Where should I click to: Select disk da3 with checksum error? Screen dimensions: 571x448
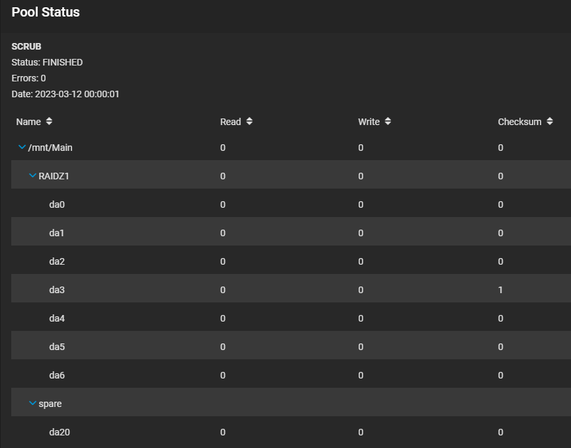point(57,290)
